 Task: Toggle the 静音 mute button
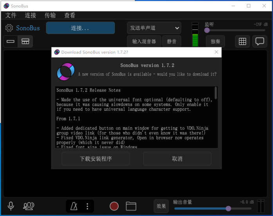coord(172,41)
